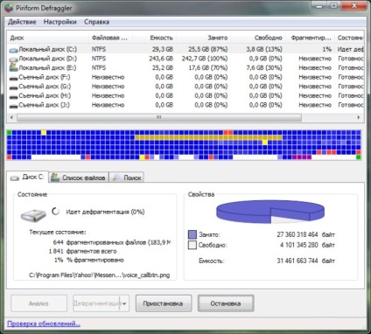Image resolution: width=371 pixels, height=334 pixels.
Task: Click the 27 360 318 464 байт value
Action: tap(305, 234)
